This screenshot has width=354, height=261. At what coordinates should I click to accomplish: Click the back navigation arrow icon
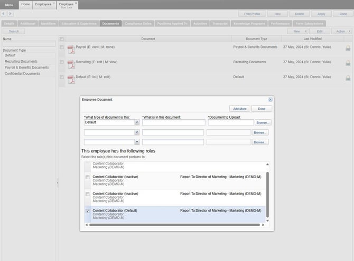(x=4, y=13)
